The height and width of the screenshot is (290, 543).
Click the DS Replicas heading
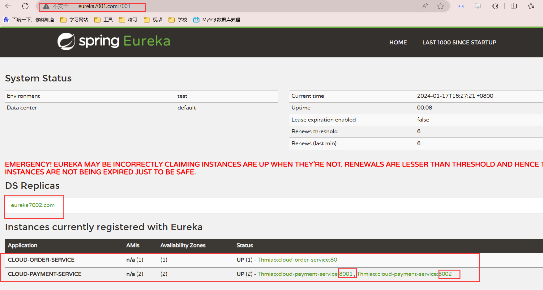point(32,186)
